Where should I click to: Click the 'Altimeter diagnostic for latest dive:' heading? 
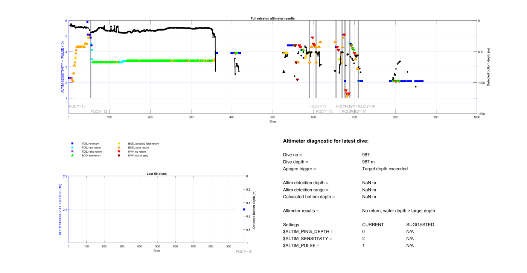click(x=326, y=141)
